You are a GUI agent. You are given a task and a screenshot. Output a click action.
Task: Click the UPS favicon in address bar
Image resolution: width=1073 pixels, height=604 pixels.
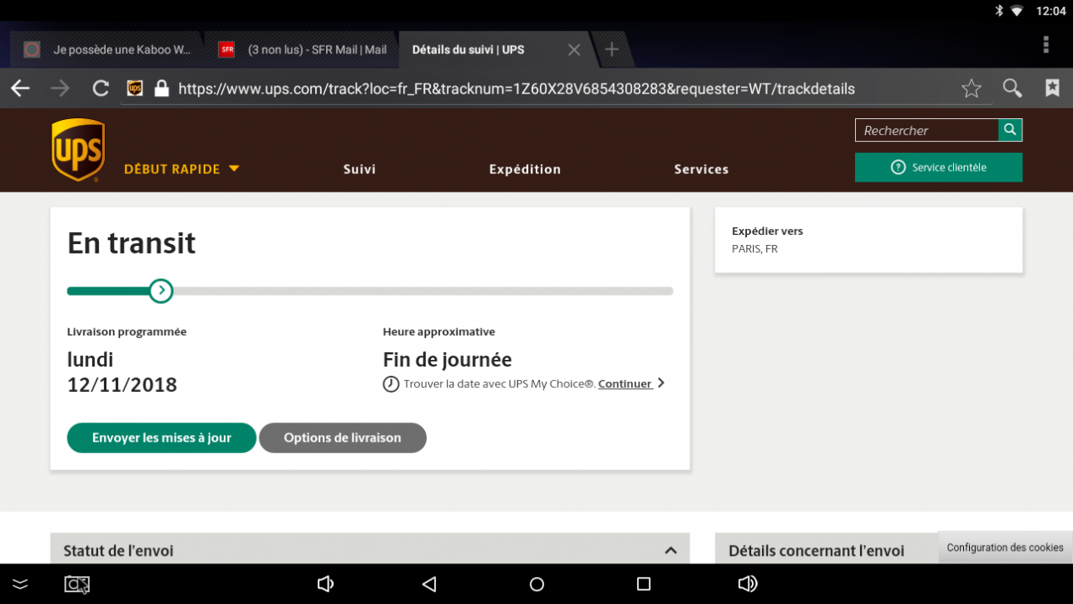point(135,89)
